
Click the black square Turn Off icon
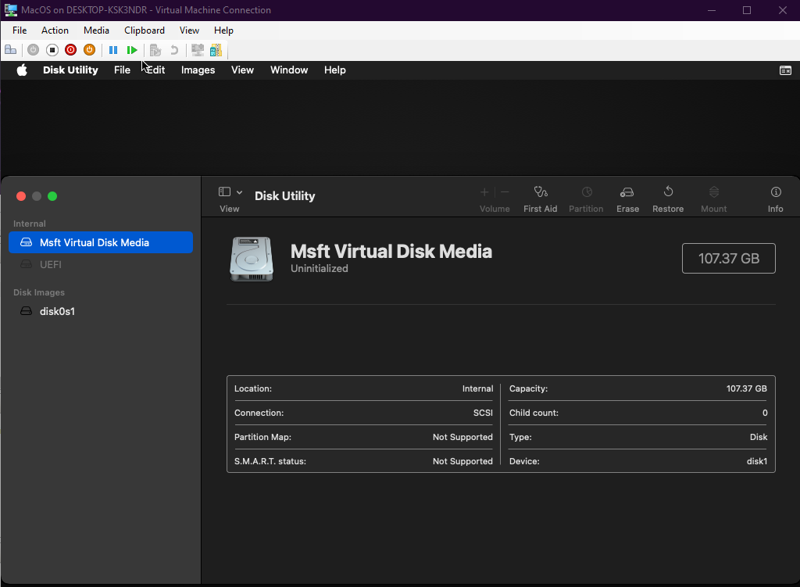click(52, 50)
